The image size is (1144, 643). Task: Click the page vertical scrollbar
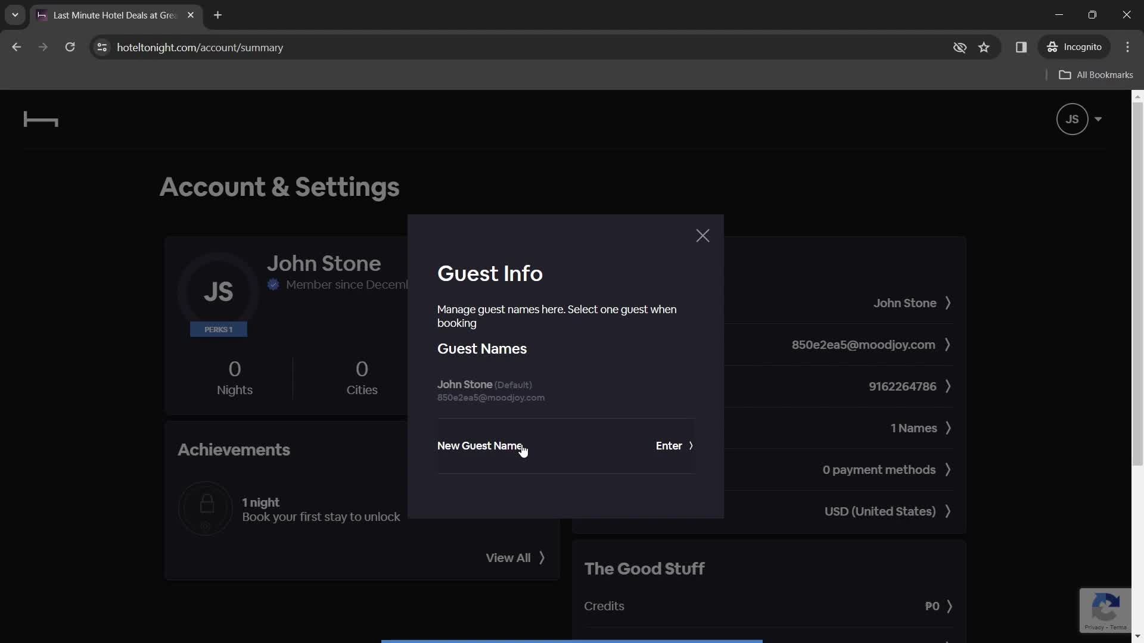1137,285
